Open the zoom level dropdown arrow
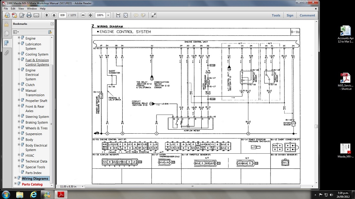The image size is (355, 199). pos(108,15)
